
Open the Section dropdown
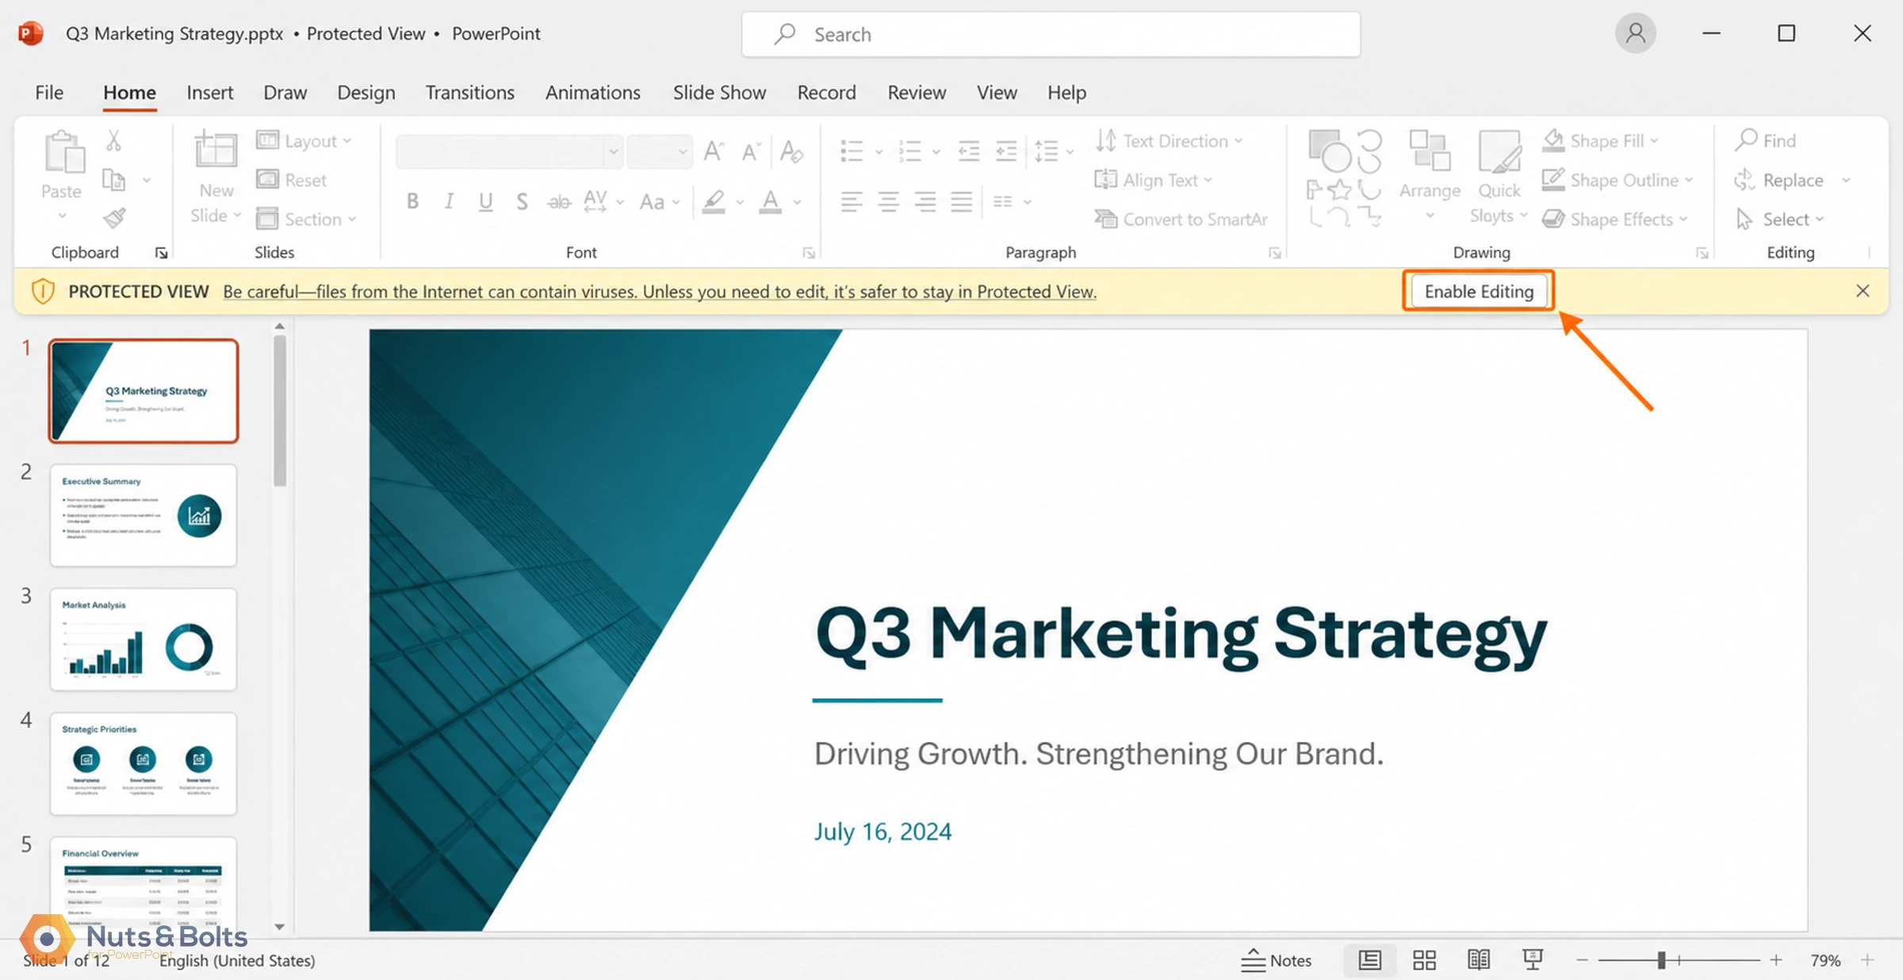pos(307,219)
